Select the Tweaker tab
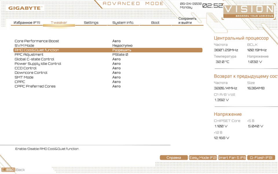 [x=59, y=23]
